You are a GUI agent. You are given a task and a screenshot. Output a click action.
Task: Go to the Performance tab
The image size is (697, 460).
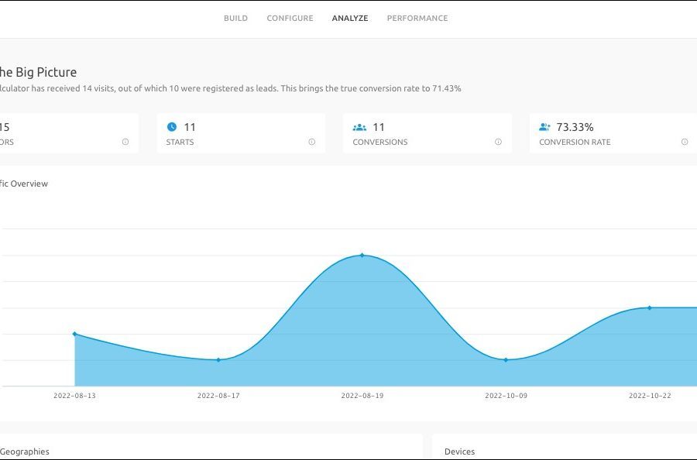[417, 19]
